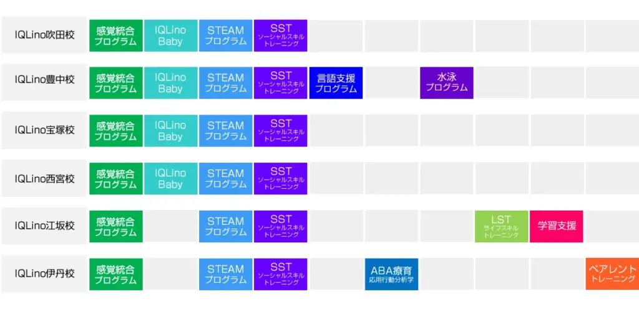Click the blue ABA療育 tile

pyautogui.click(x=391, y=274)
